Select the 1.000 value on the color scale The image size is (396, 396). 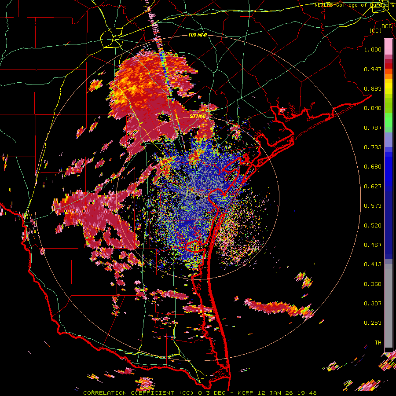(373, 49)
